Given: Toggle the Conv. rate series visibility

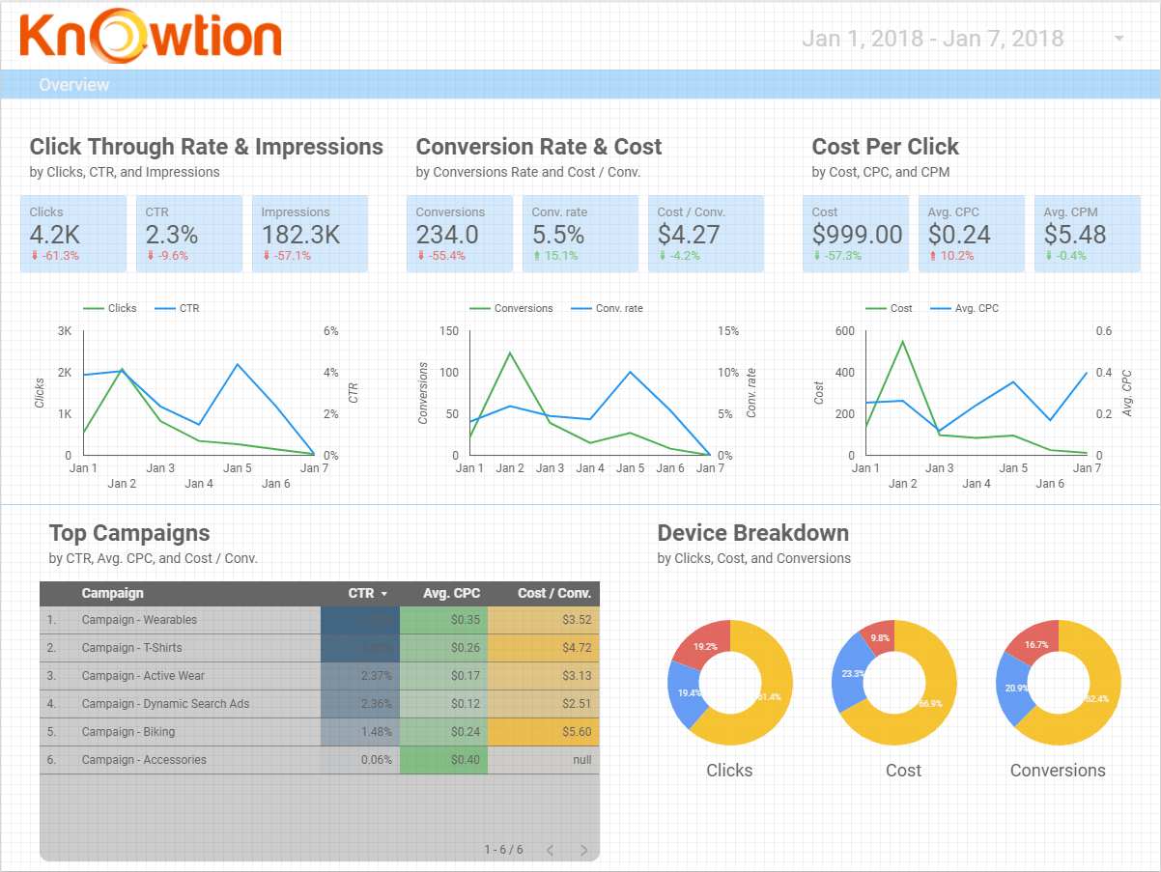Looking at the screenshot, I should [x=583, y=308].
